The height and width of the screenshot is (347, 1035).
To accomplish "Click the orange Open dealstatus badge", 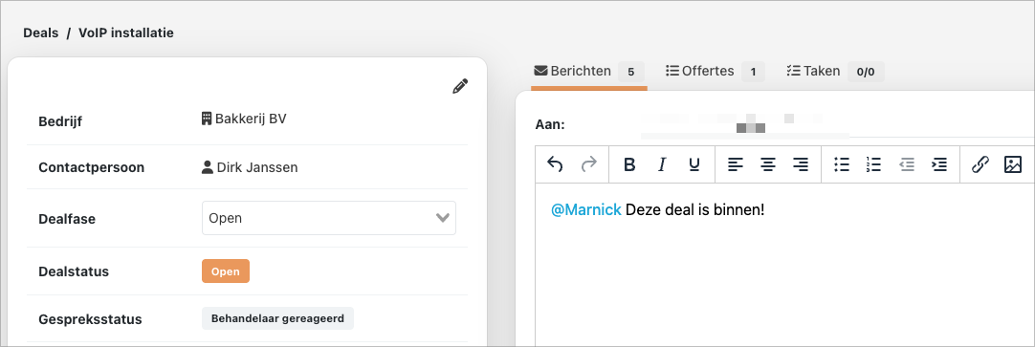I will tap(226, 271).
